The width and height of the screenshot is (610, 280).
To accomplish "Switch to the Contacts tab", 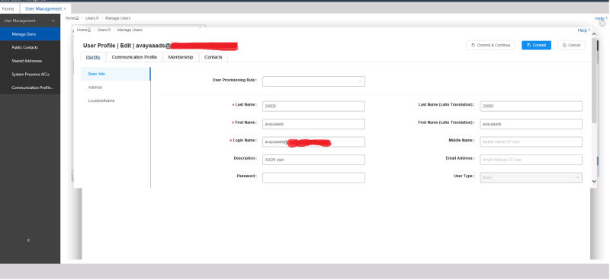I will pyautogui.click(x=213, y=57).
